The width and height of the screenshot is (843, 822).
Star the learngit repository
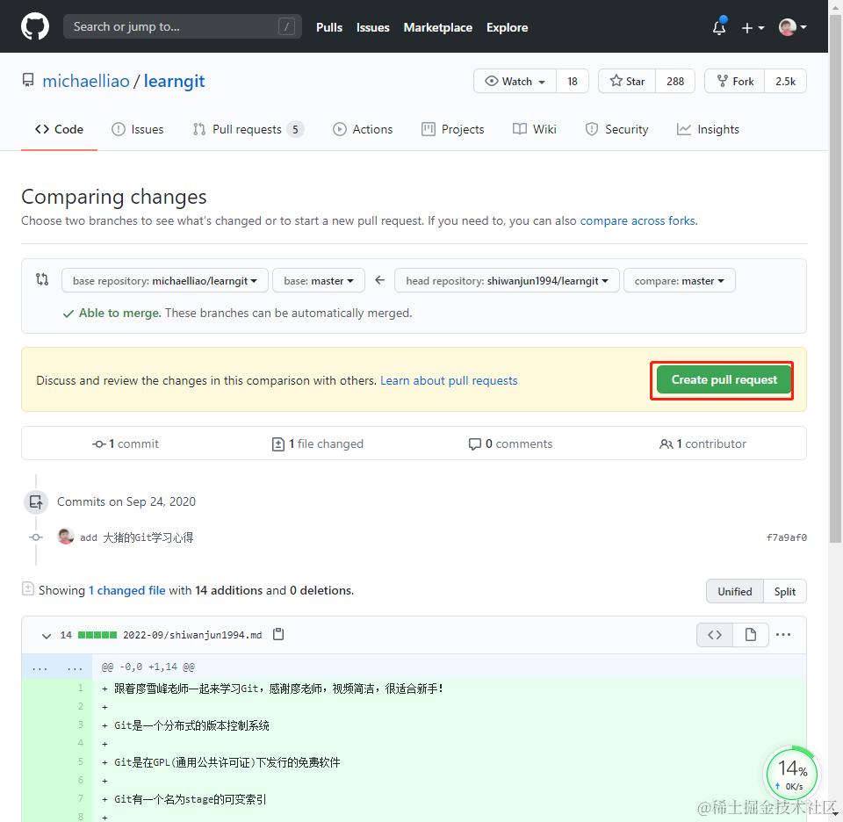coord(627,81)
